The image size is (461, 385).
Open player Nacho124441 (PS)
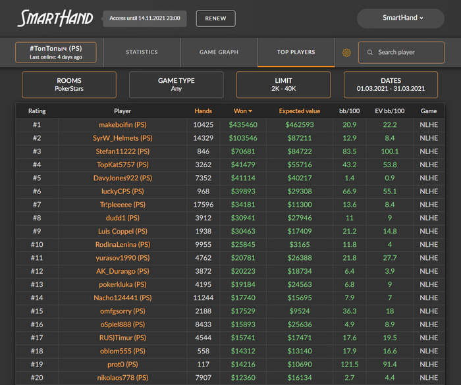(x=122, y=298)
